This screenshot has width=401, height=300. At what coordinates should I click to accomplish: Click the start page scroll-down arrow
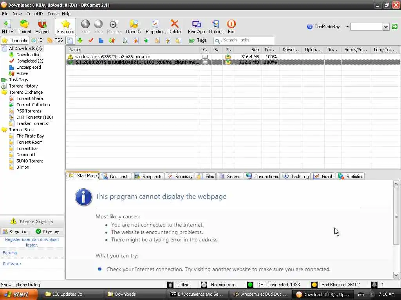[x=396, y=275]
